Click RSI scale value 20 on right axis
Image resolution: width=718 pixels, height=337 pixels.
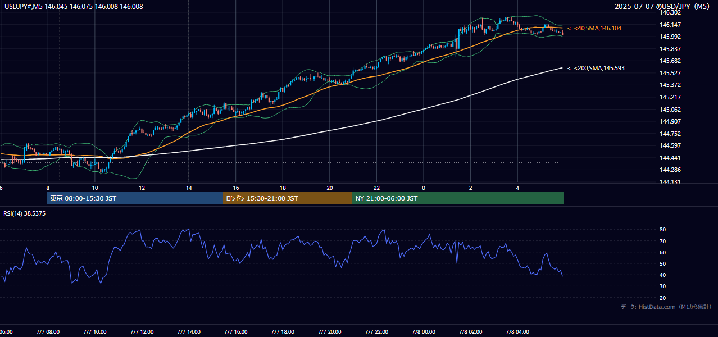(x=663, y=298)
